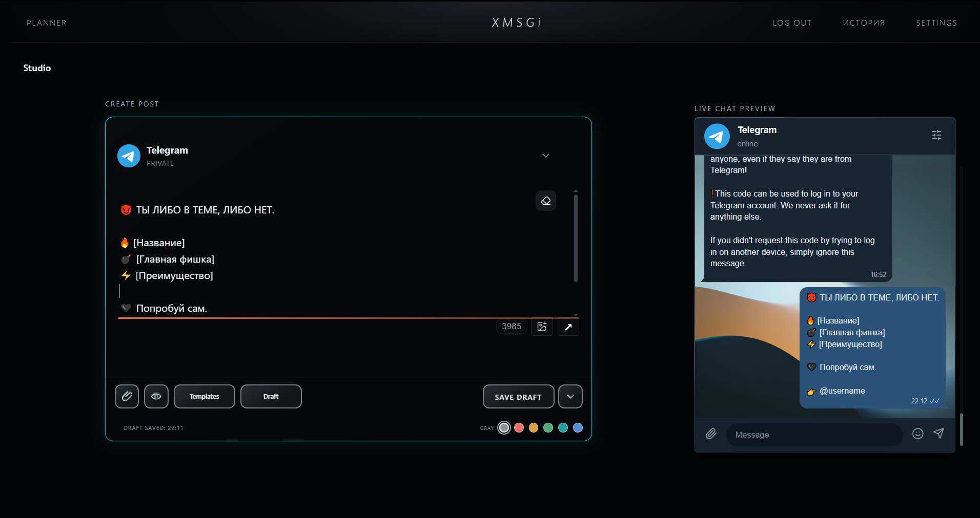Click the DRAFT SAVED: 22:11 status text

pyautogui.click(x=153, y=428)
